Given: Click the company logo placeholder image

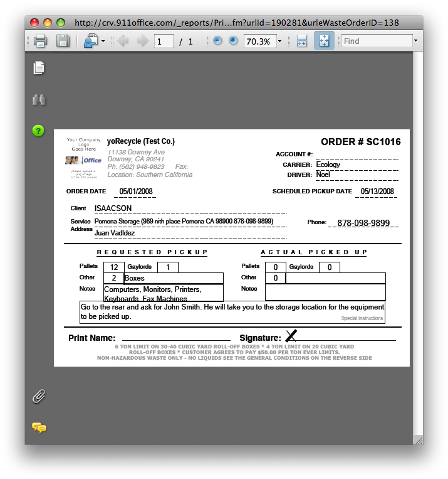Looking at the screenshot, I should point(83,158).
